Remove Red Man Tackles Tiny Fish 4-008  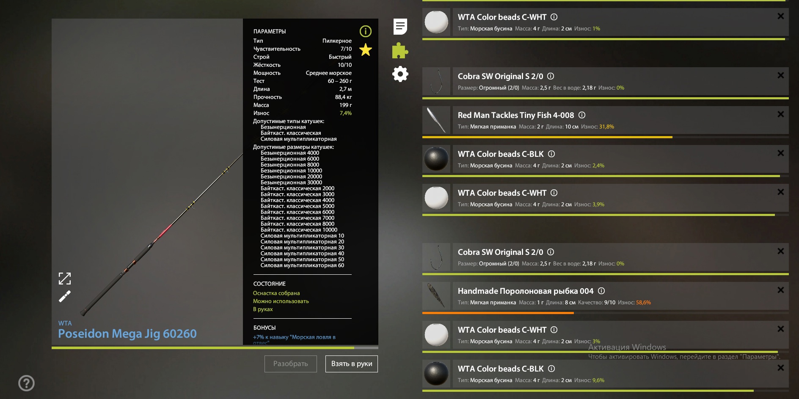(781, 114)
